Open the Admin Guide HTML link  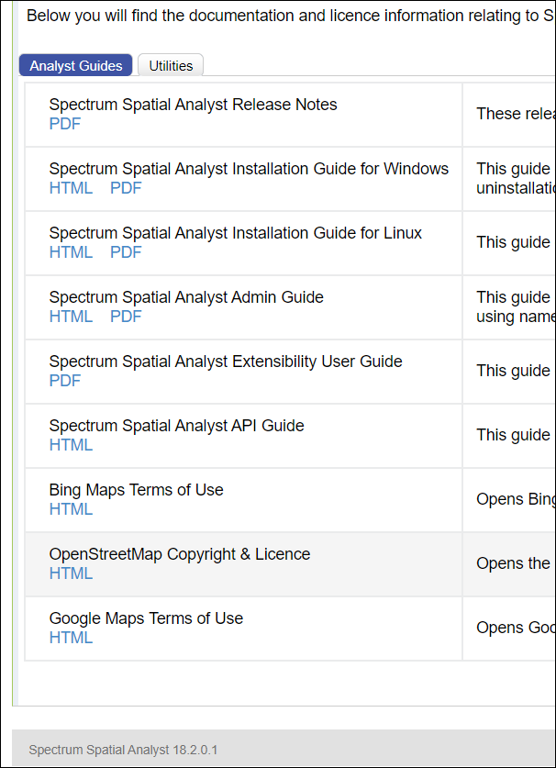71,317
